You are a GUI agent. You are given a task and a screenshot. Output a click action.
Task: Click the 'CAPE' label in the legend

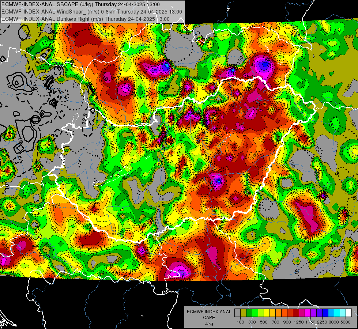209,317
